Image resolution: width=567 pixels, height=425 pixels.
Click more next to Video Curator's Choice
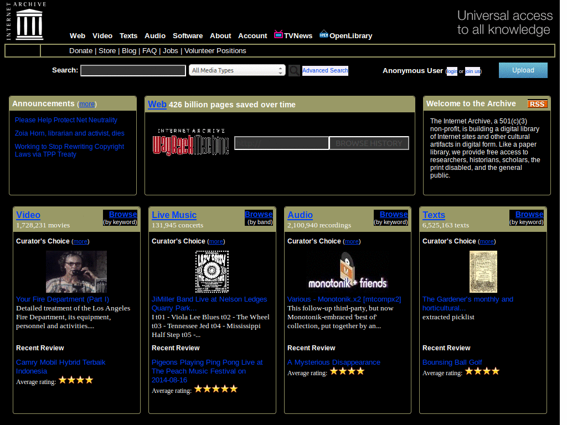pyautogui.click(x=80, y=241)
